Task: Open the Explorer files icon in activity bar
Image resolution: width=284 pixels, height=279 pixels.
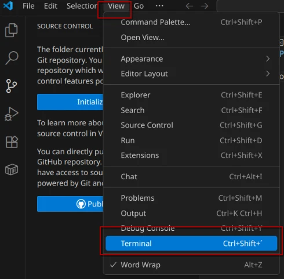Action: pos(12,30)
